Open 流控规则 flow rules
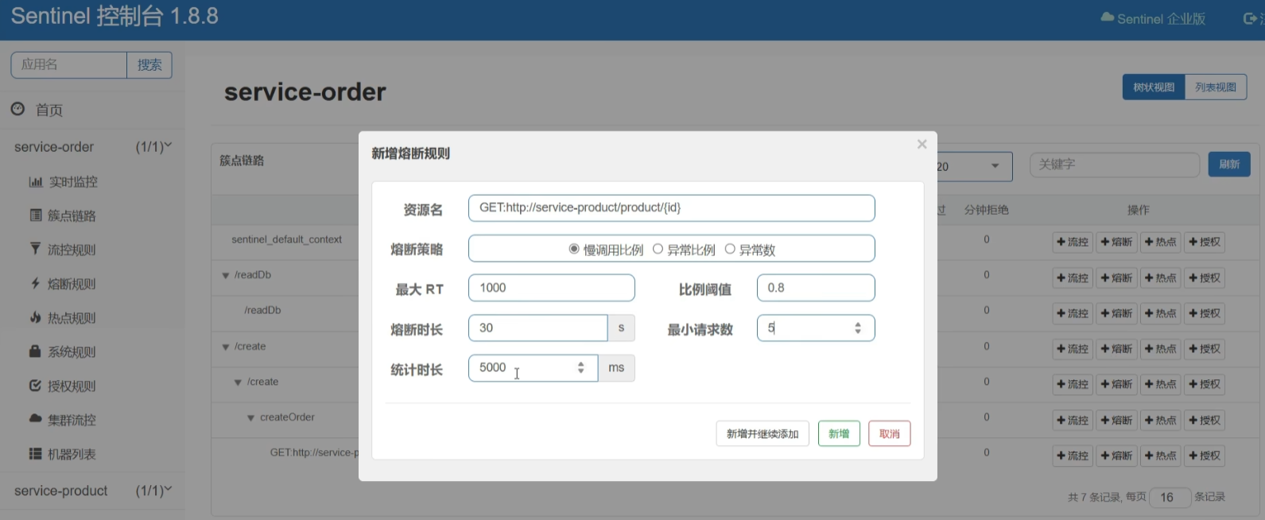The width and height of the screenshot is (1265, 520). [63, 250]
